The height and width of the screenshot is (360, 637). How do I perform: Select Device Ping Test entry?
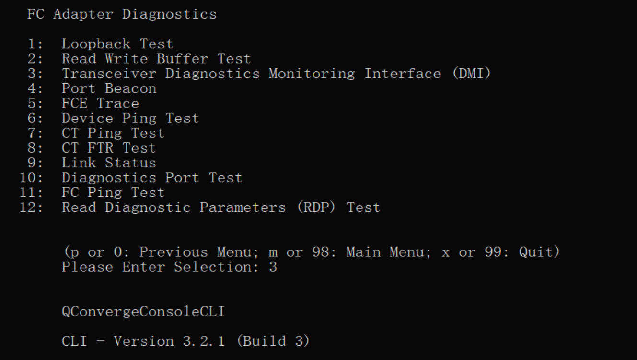click(130, 118)
